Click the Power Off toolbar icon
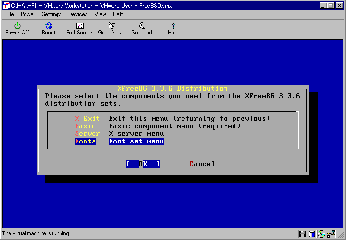 pyautogui.click(x=17, y=26)
